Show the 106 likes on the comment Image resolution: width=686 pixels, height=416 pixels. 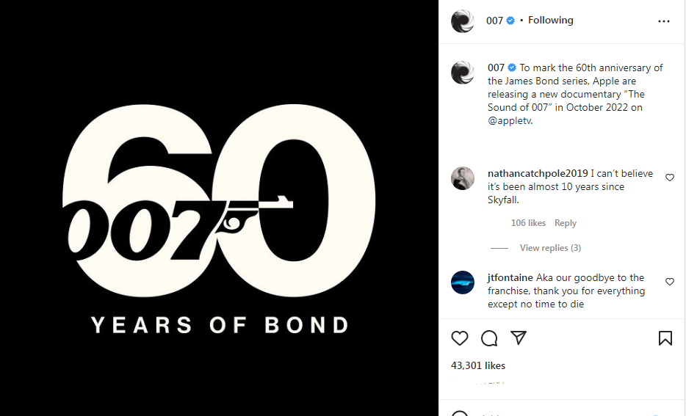click(x=528, y=223)
